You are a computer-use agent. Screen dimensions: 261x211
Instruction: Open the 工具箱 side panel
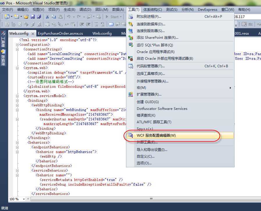click(3, 40)
